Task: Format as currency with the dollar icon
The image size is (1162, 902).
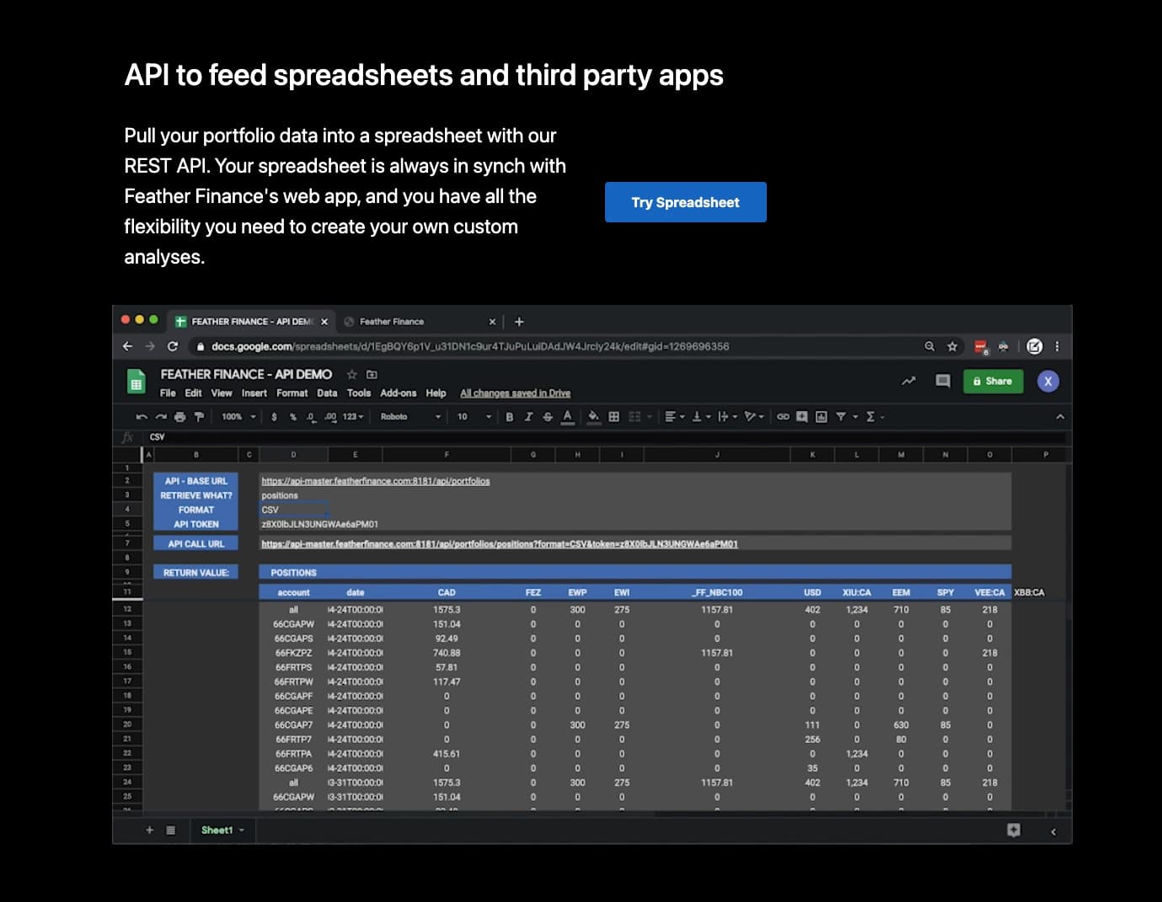Action: 274,417
